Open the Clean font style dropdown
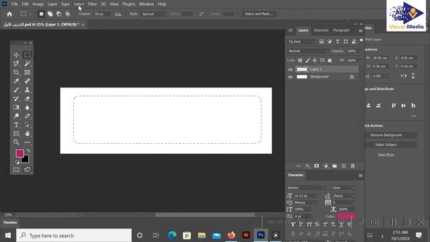This screenshot has width=430, height=242. [343, 188]
